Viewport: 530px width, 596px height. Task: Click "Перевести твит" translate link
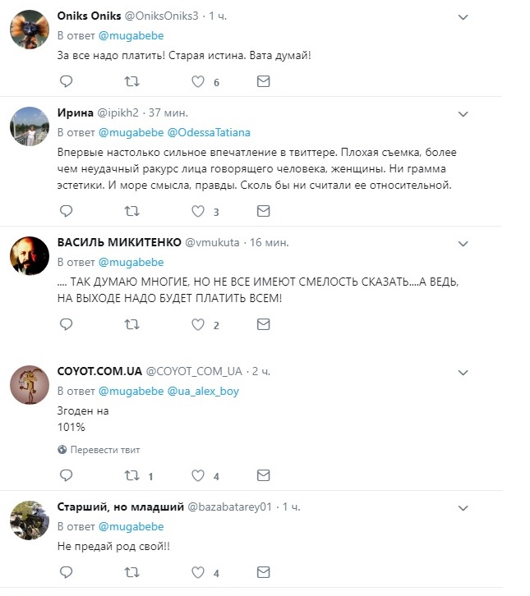point(104,450)
